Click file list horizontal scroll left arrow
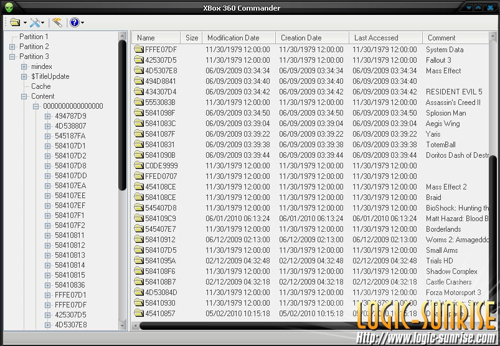Viewport: 500px width, 346px height. point(136,326)
